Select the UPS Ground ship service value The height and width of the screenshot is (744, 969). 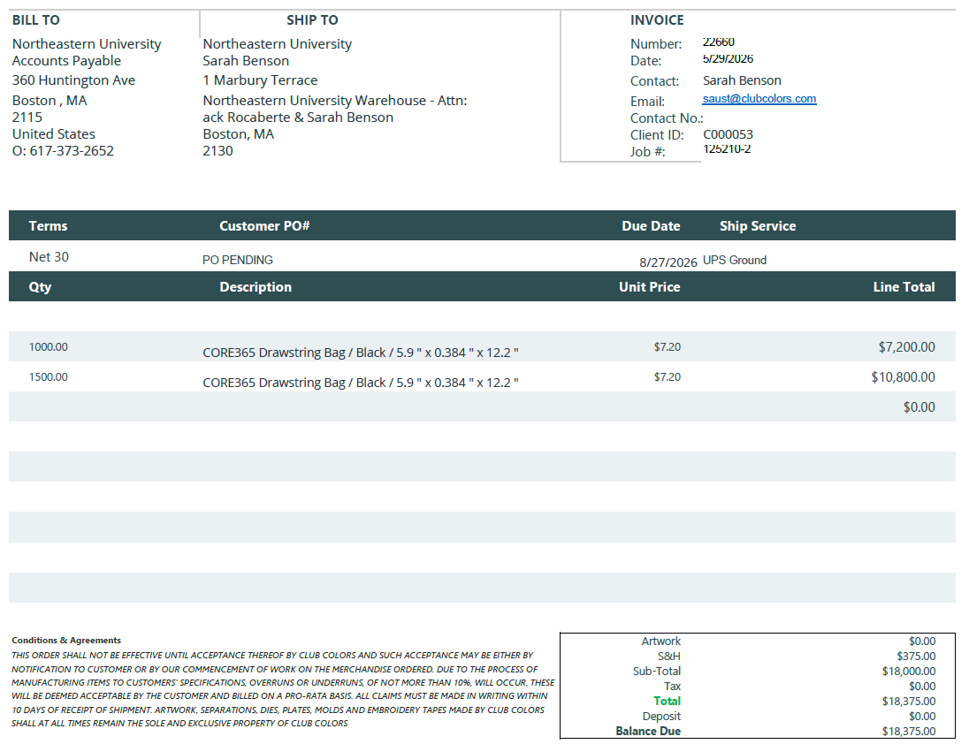(734, 260)
